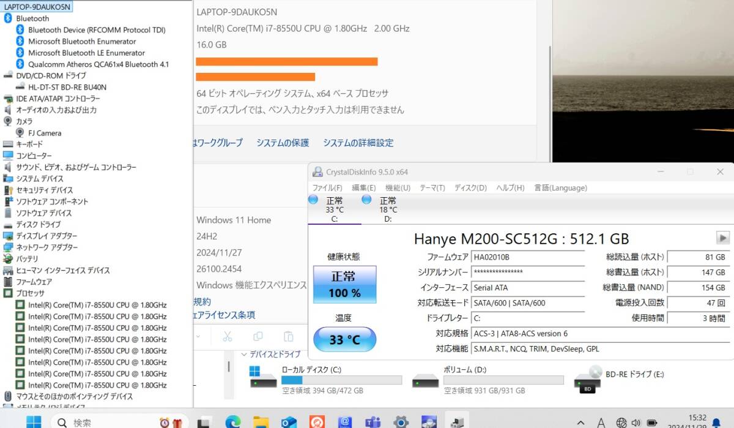
Task: Open Outlook from the taskbar
Action: [289, 421]
